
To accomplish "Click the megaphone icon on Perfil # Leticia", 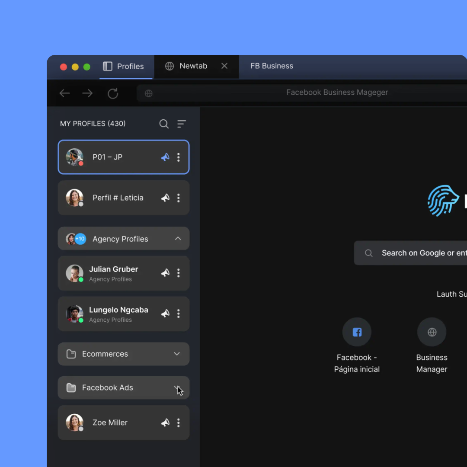I will pos(165,198).
